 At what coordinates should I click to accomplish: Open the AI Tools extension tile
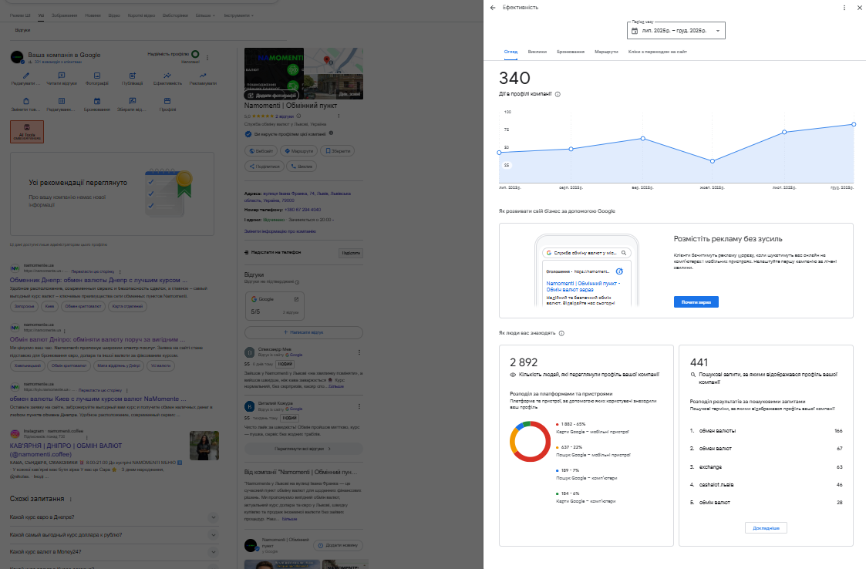click(26, 131)
